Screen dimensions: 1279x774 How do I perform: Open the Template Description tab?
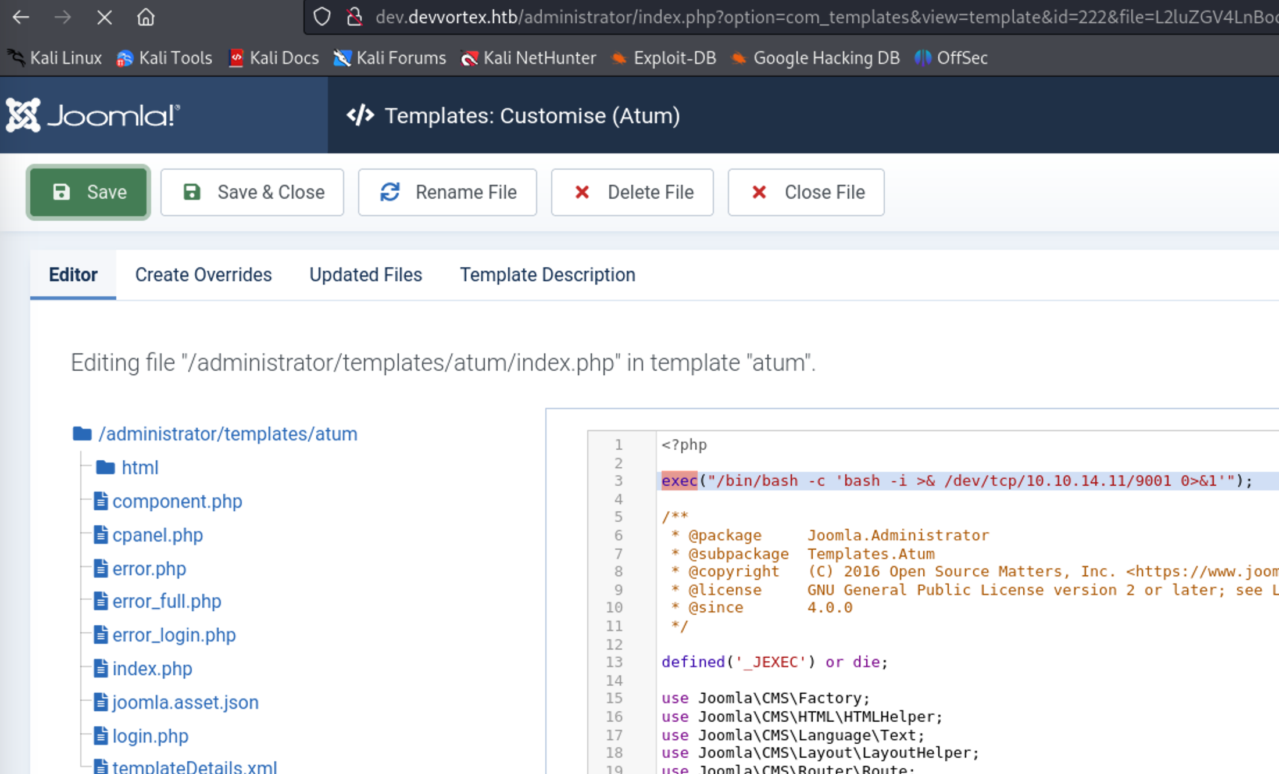click(548, 275)
